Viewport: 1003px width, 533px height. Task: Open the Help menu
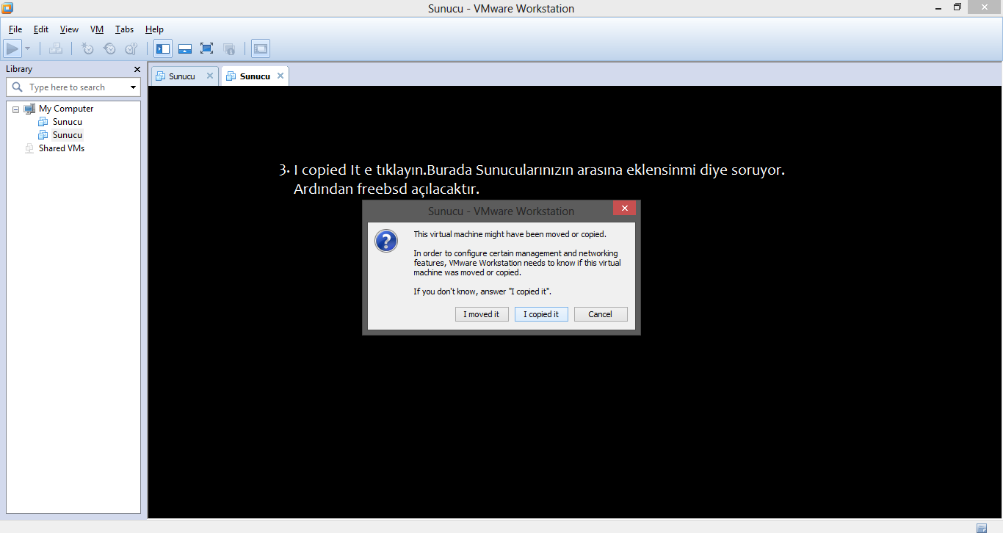154,29
